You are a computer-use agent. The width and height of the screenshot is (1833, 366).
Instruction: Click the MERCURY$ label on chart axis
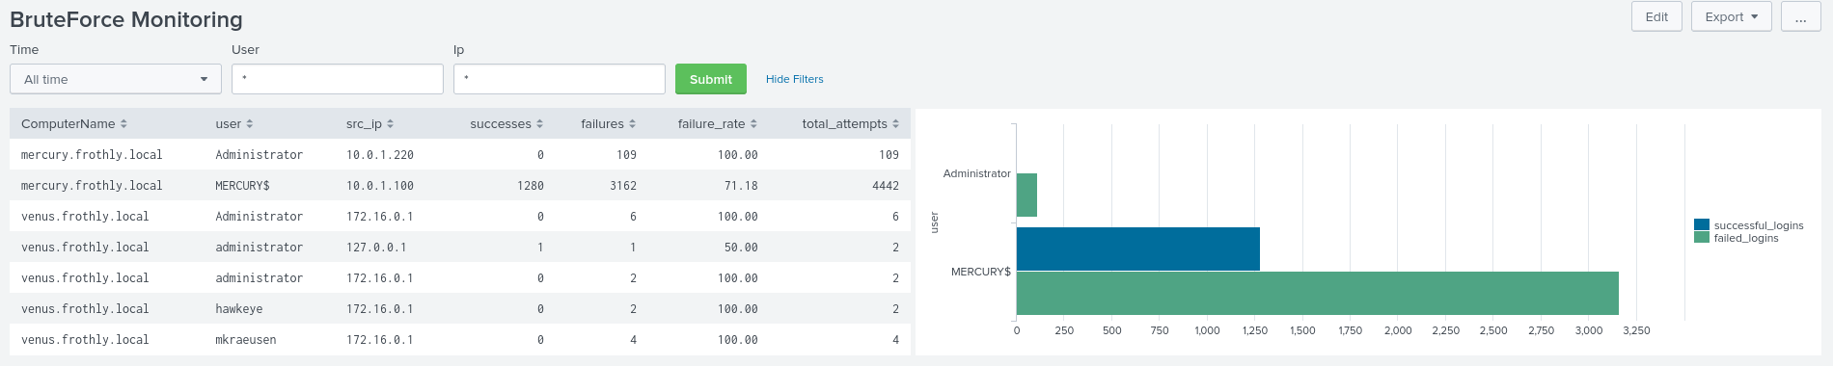[981, 272]
